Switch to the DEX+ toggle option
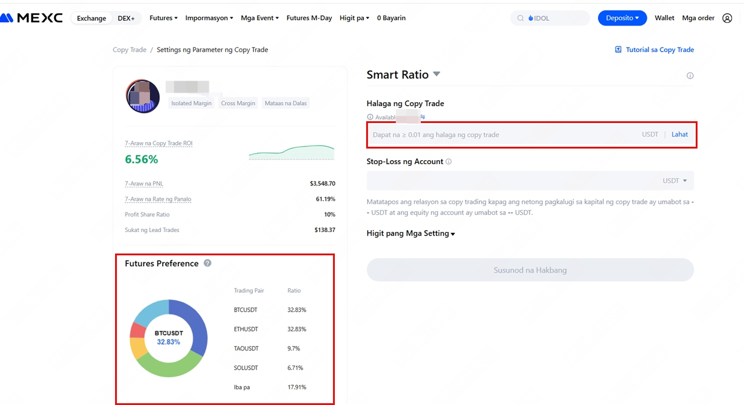This screenshot has width=744, height=405. point(126,18)
